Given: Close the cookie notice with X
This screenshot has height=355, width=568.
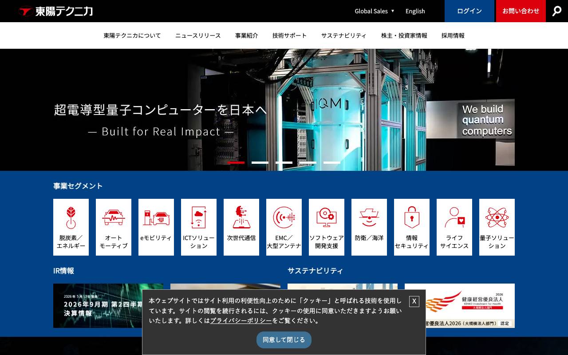Looking at the screenshot, I should click(x=414, y=301).
